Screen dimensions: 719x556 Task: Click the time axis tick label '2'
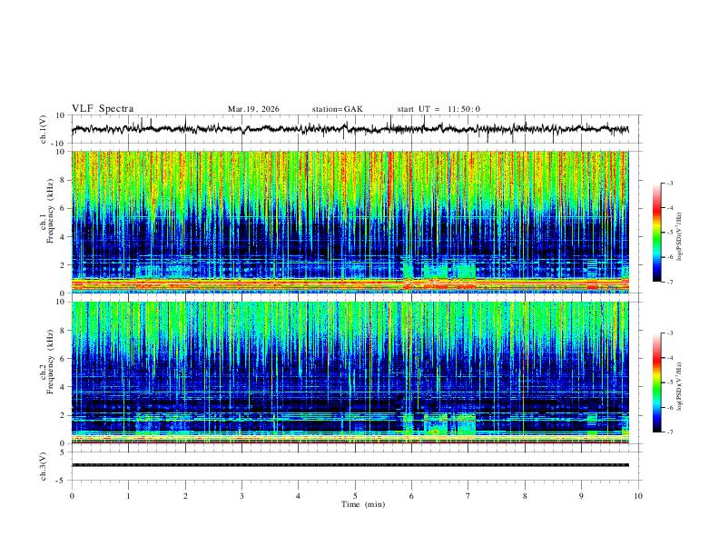(x=185, y=496)
